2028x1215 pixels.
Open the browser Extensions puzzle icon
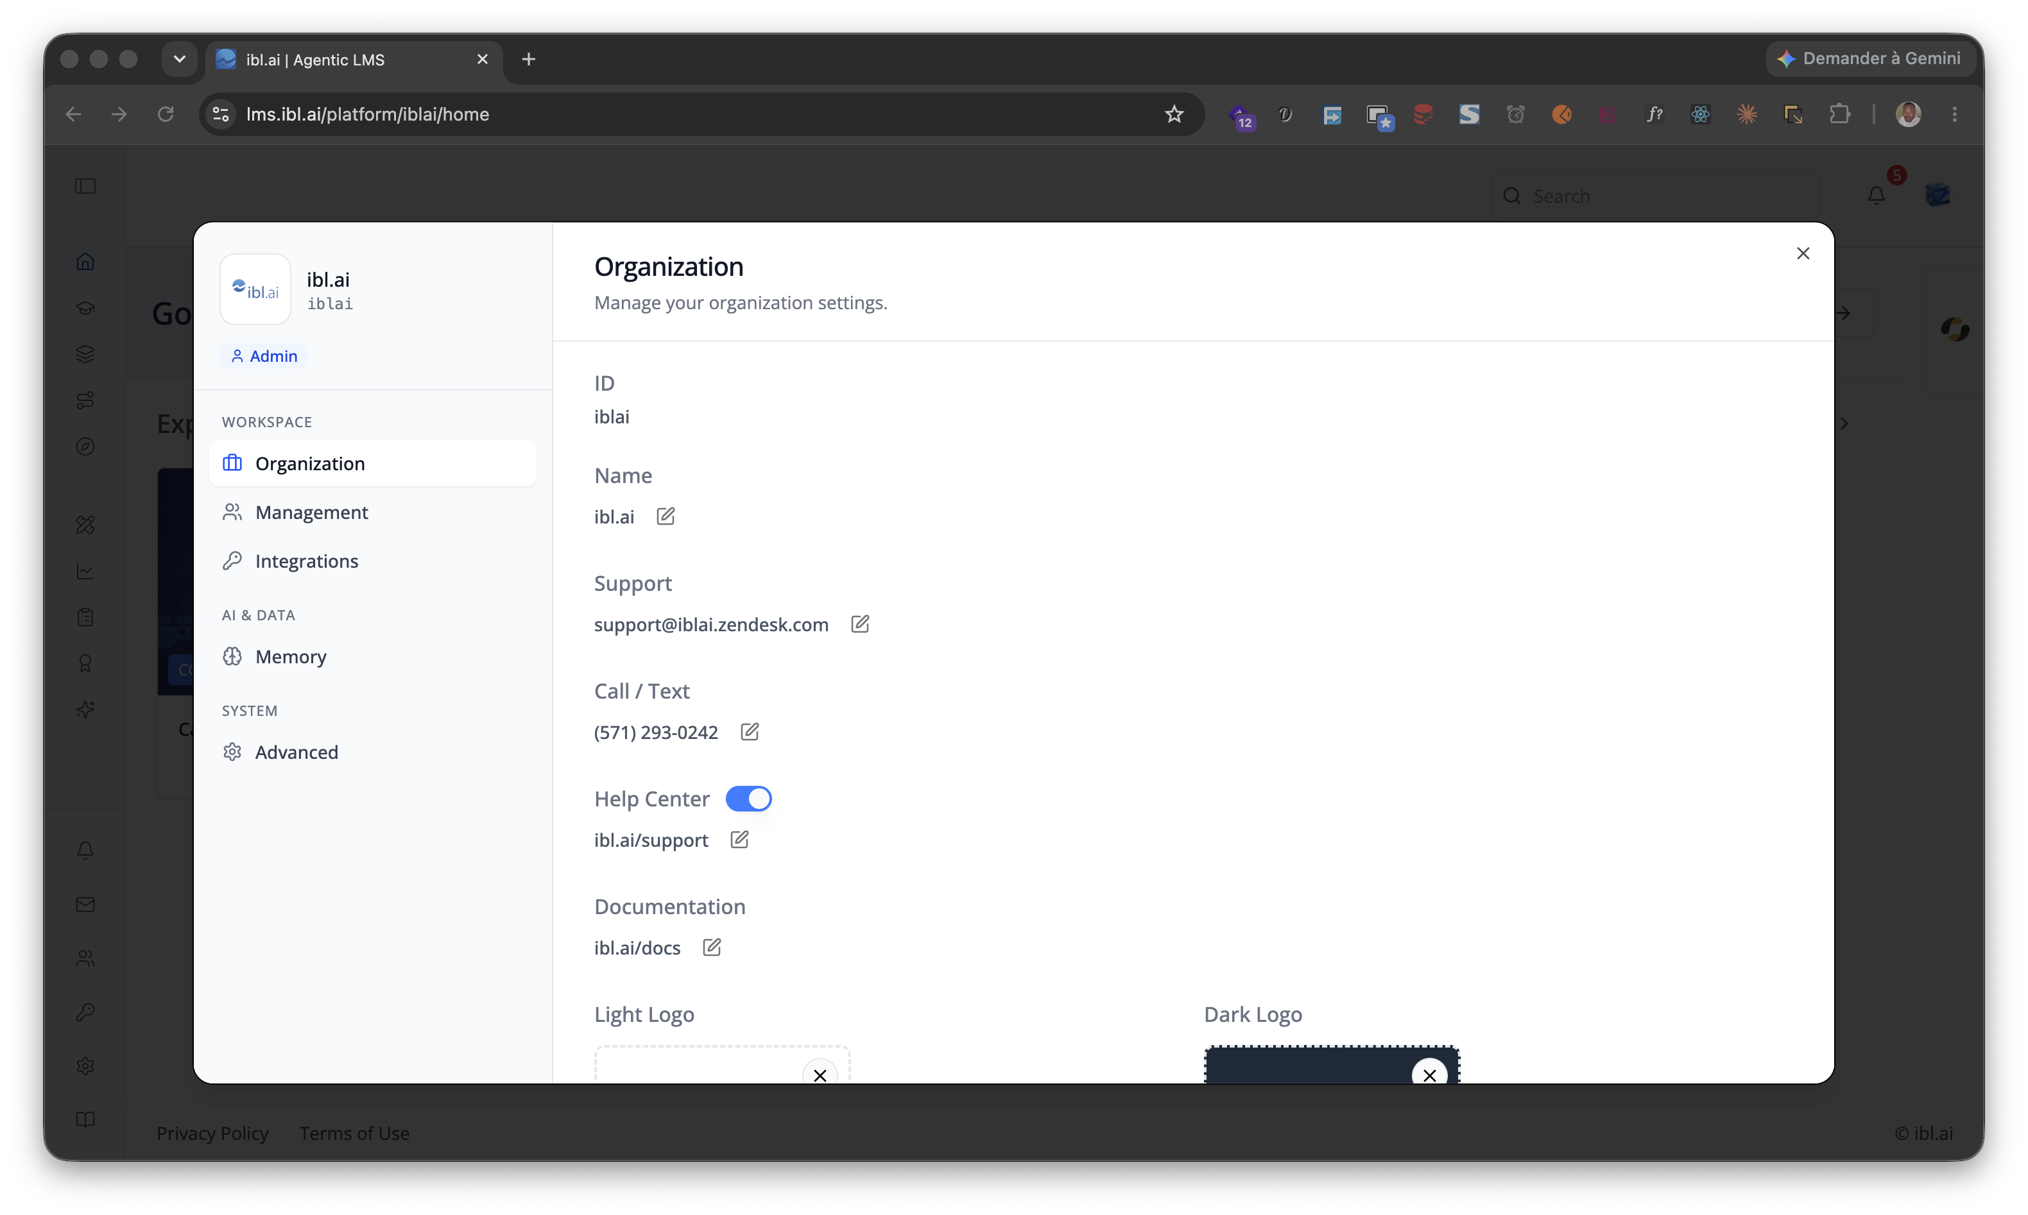1839,115
